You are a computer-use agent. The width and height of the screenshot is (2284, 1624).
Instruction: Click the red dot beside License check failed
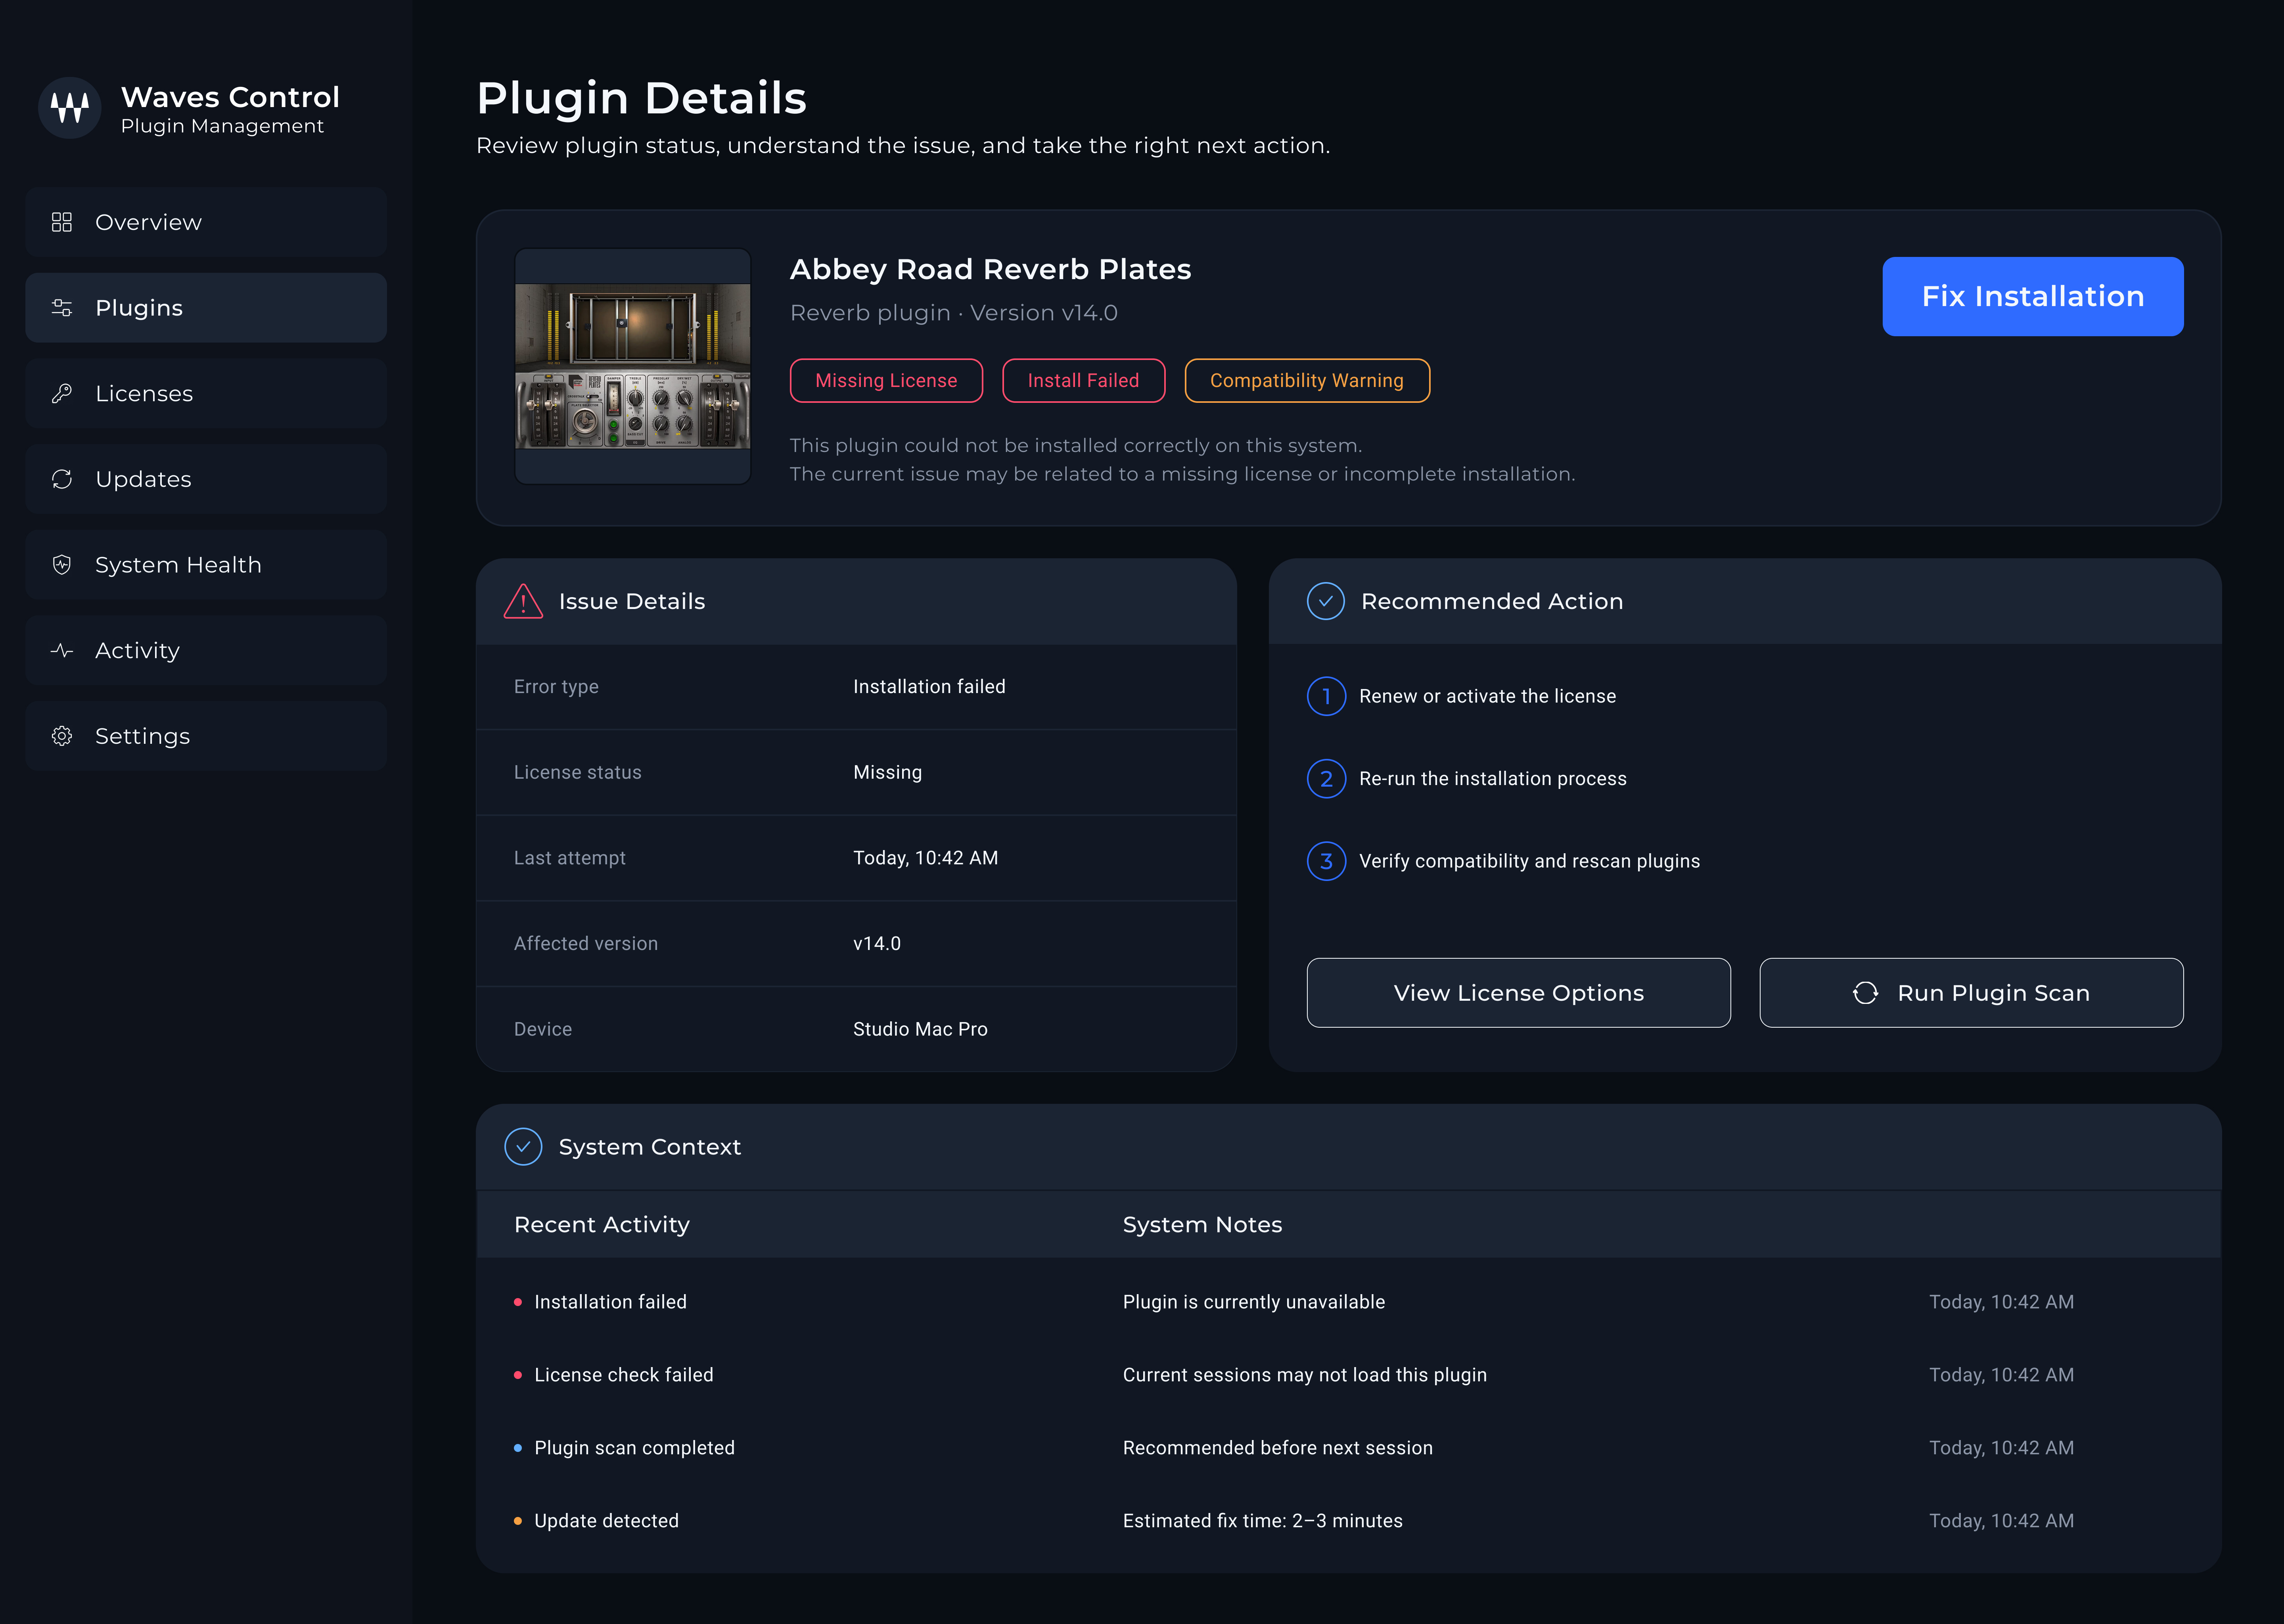click(517, 1375)
